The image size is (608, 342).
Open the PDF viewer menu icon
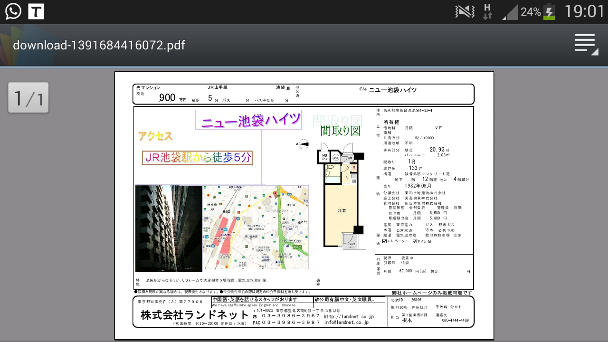click(586, 44)
